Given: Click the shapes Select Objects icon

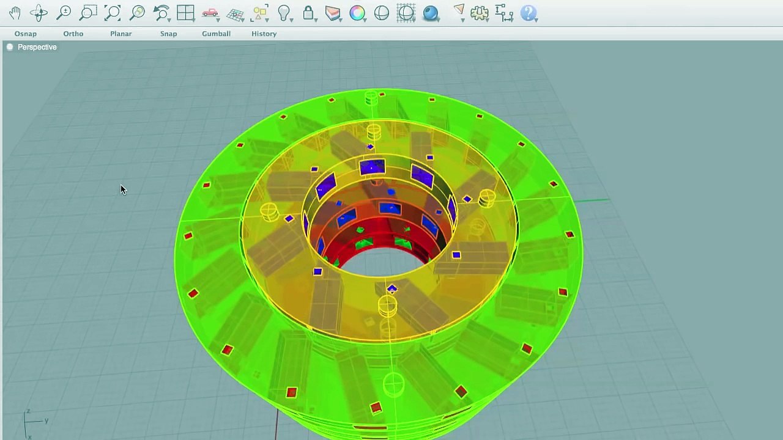Looking at the screenshot, I should (261, 13).
